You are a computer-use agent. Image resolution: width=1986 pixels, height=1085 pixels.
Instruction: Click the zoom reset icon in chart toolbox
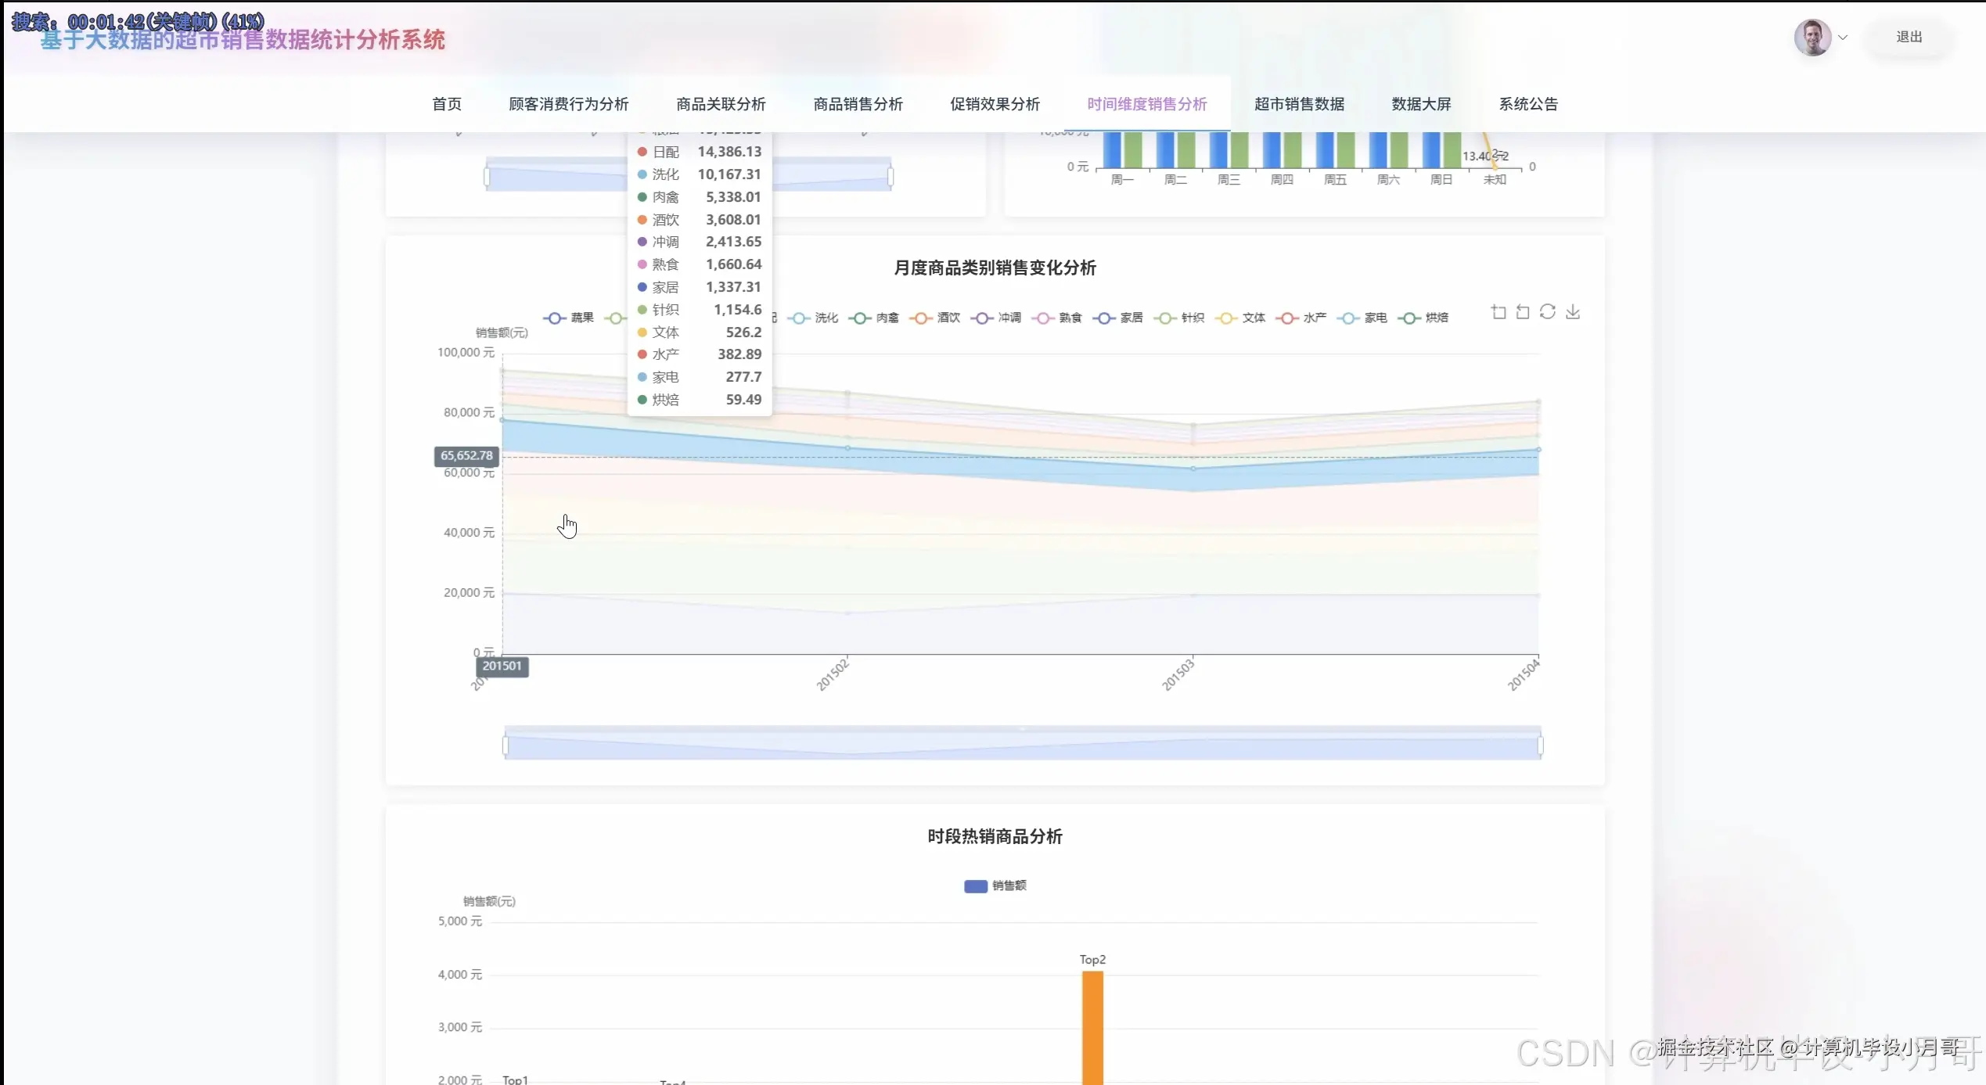pos(1523,312)
